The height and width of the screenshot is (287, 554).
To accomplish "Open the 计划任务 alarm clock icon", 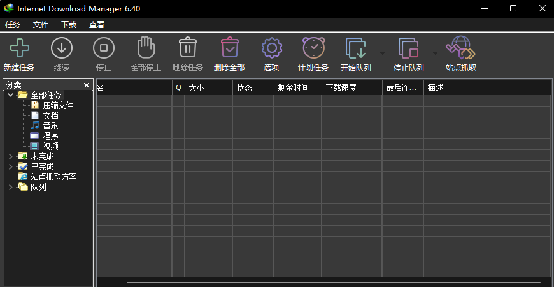I will [x=313, y=47].
